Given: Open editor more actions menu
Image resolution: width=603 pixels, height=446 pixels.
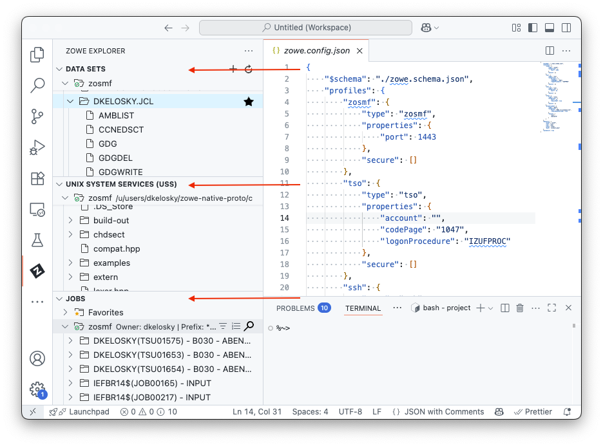Looking at the screenshot, I should pos(566,51).
